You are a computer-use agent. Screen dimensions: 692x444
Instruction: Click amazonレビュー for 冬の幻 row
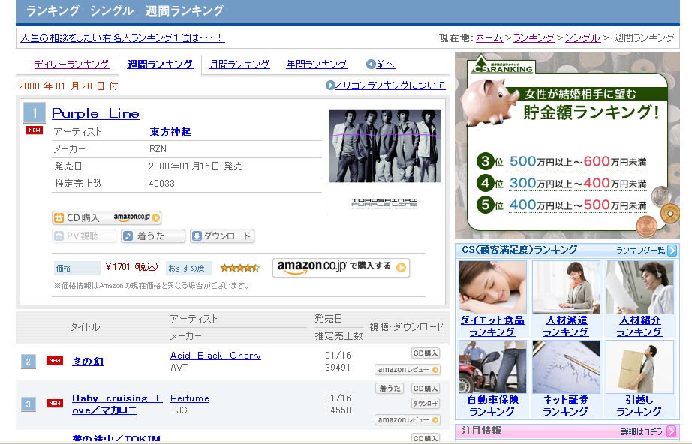tap(408, 370)
